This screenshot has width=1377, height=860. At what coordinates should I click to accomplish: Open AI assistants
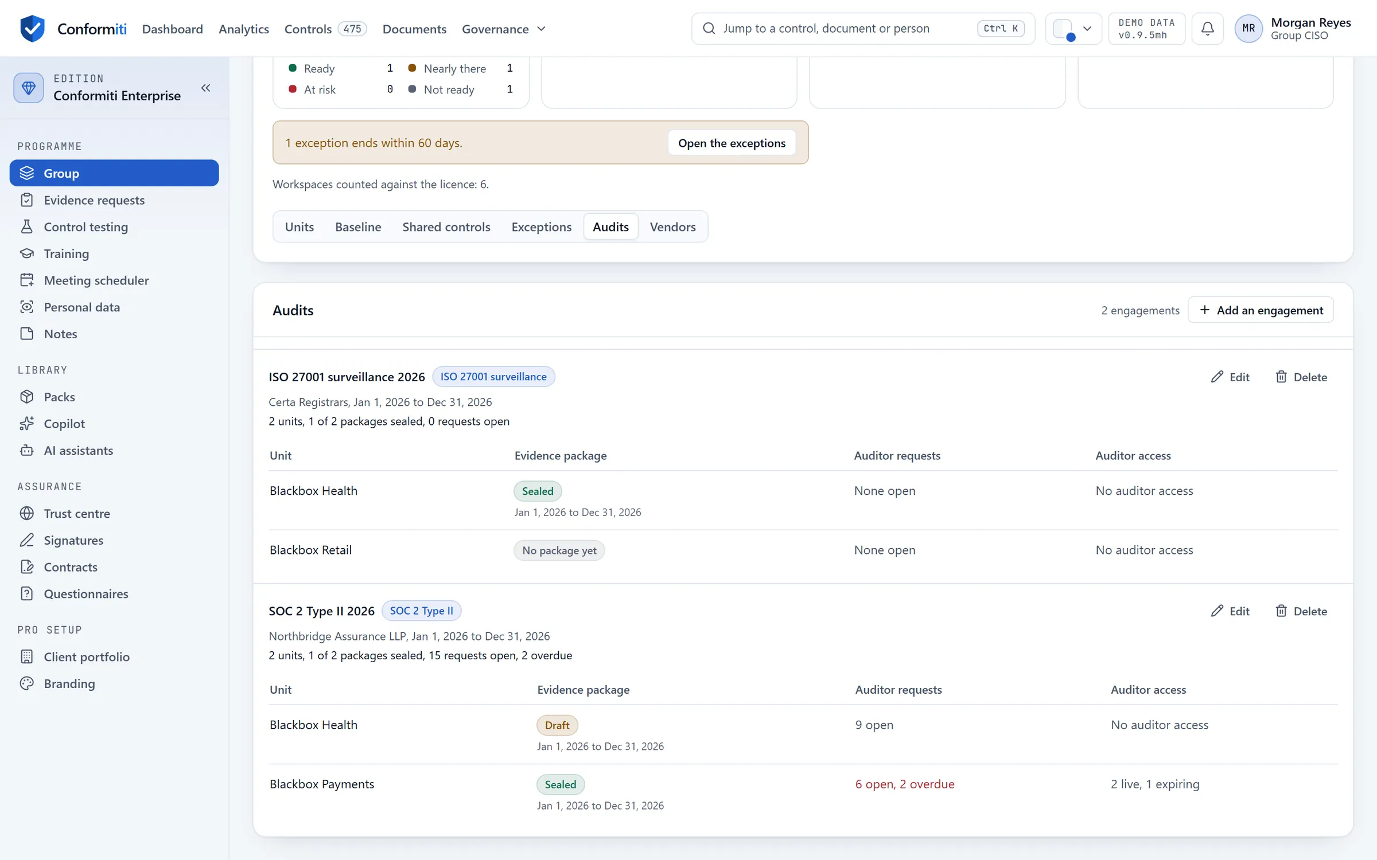pos(114,451)
